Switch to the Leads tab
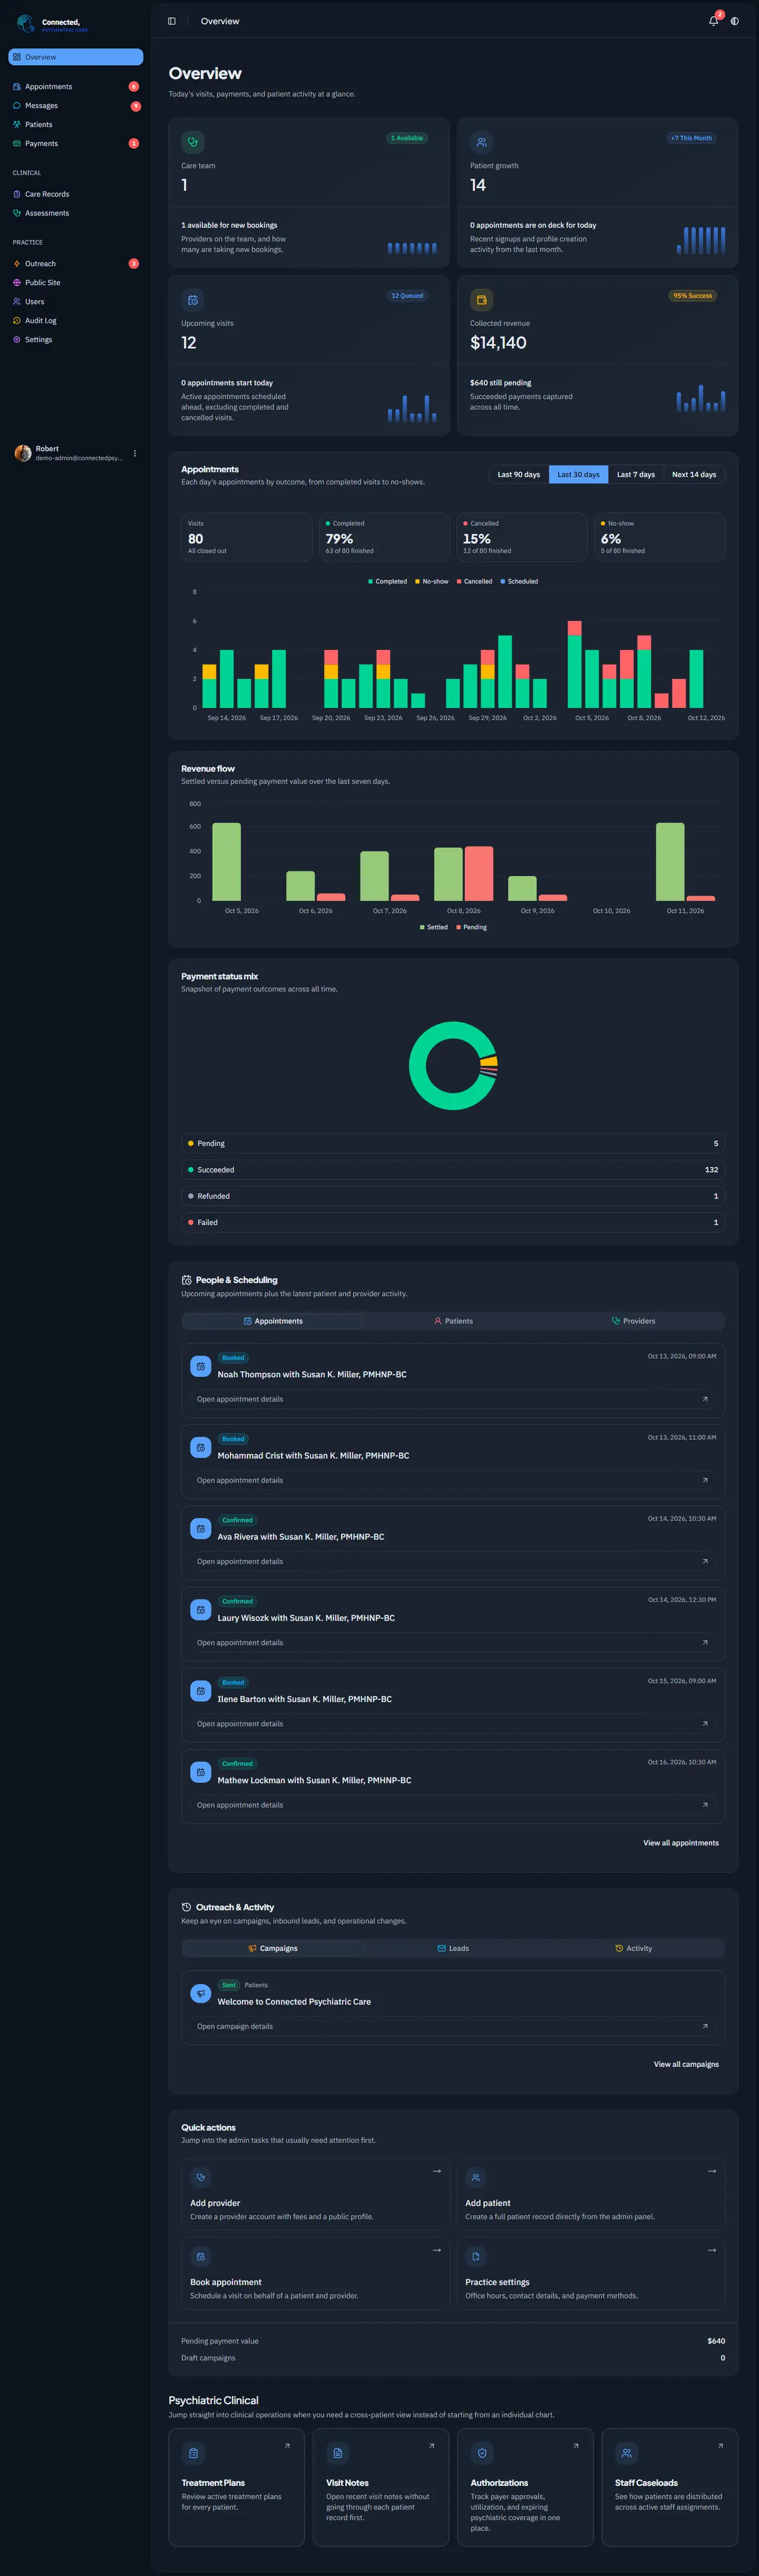 453,1948
